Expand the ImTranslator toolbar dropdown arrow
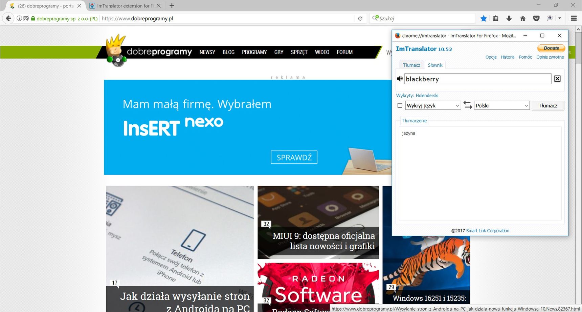 [x=560, y=18]
